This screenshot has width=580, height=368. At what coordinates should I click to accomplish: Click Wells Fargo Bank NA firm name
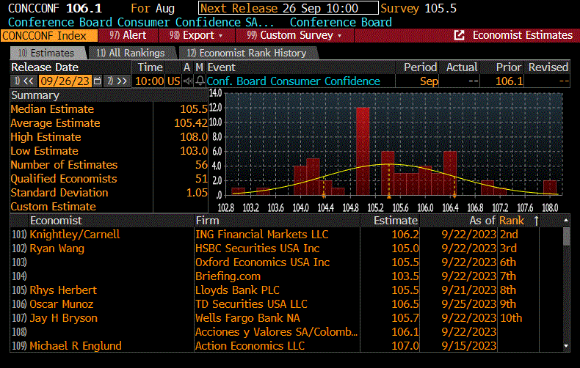click(247, 318)
